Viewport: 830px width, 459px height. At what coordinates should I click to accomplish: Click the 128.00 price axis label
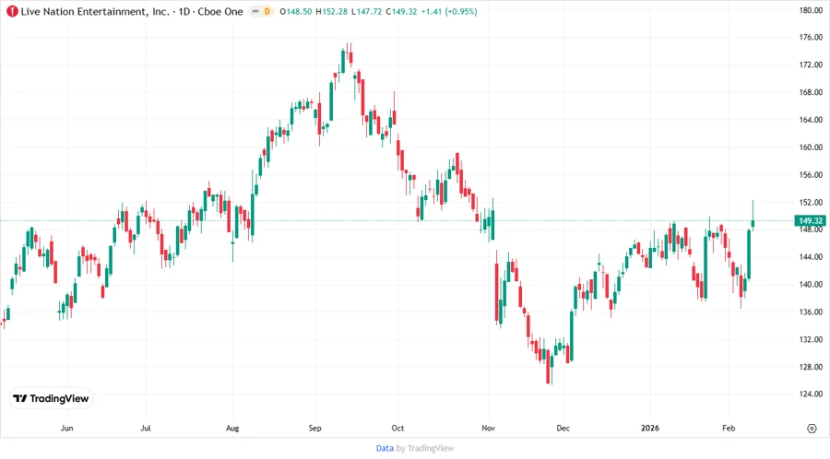pyautogui.click(x=811, y=367)
